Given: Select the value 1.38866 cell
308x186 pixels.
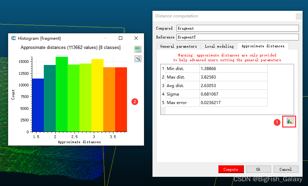Looking at the screenshot, I should click(x=233, y=69).
